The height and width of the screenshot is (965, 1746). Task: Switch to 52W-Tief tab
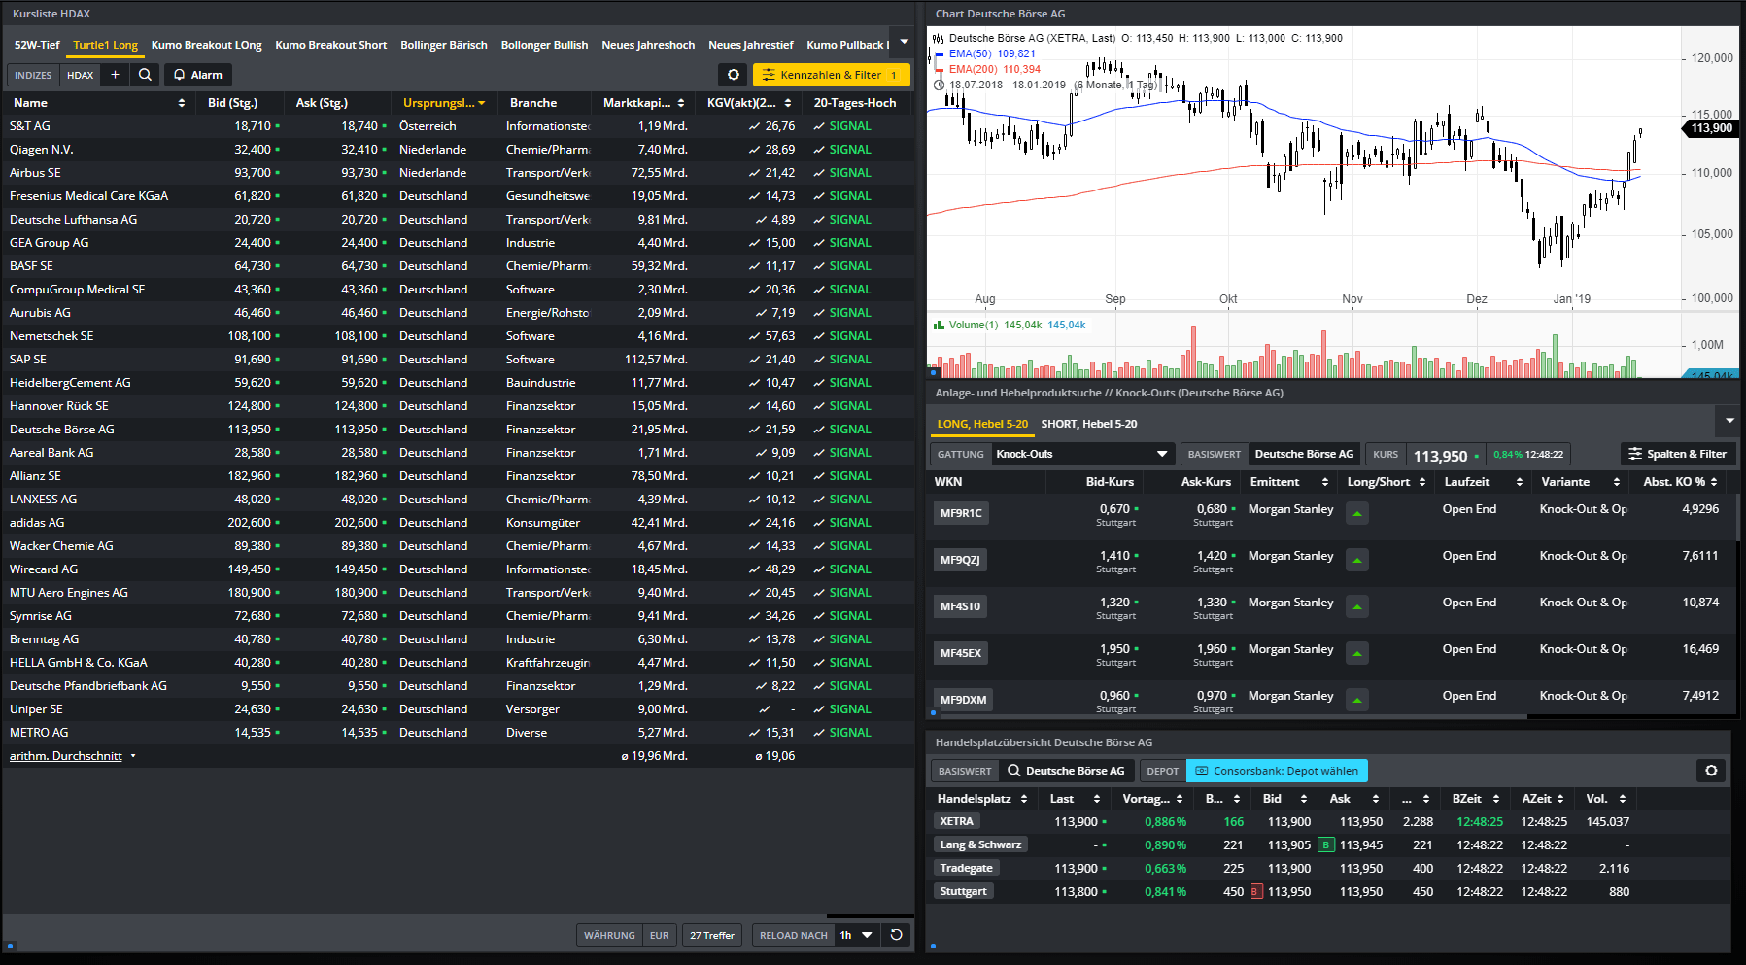coord(37,45)
